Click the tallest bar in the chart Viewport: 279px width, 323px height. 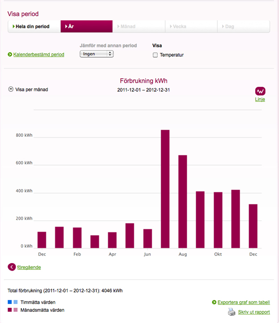pyautogui.click(x=165, y=188)
